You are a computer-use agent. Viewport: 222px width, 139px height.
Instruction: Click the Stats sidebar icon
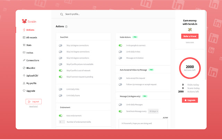pyautogui.click(x=24, y=45)
